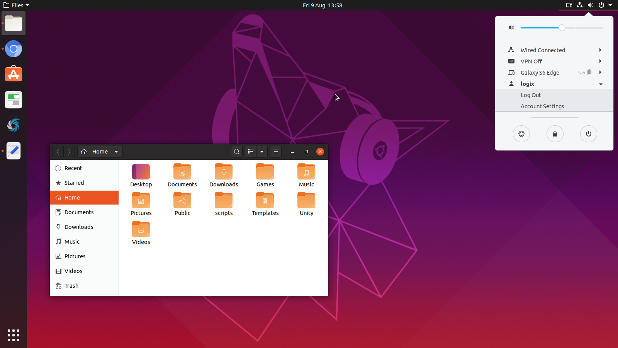Open the Files menu in the top bar
Image resolution: width=618 pixels, height=348 pixels.
pos(15,5)
